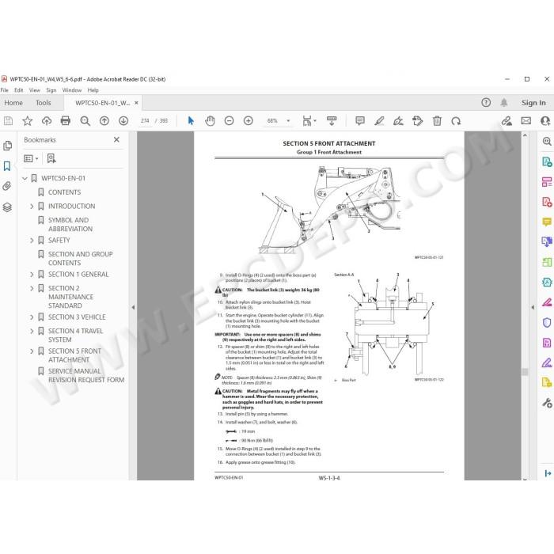
Task: Expand SECTION 2 MAINTENANCE STANDARD bookmark
Action: (x=32, y=288)
